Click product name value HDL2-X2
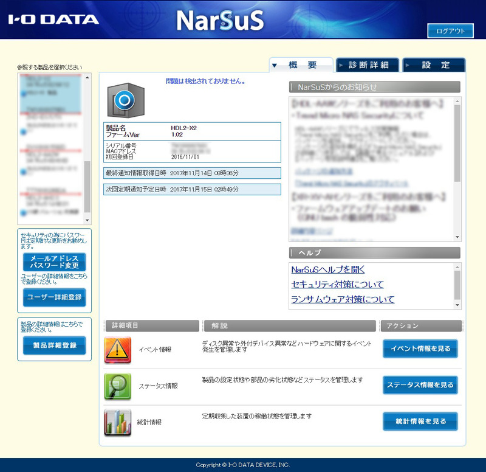The width and height of the screenshot is (486, 472). 183,128
